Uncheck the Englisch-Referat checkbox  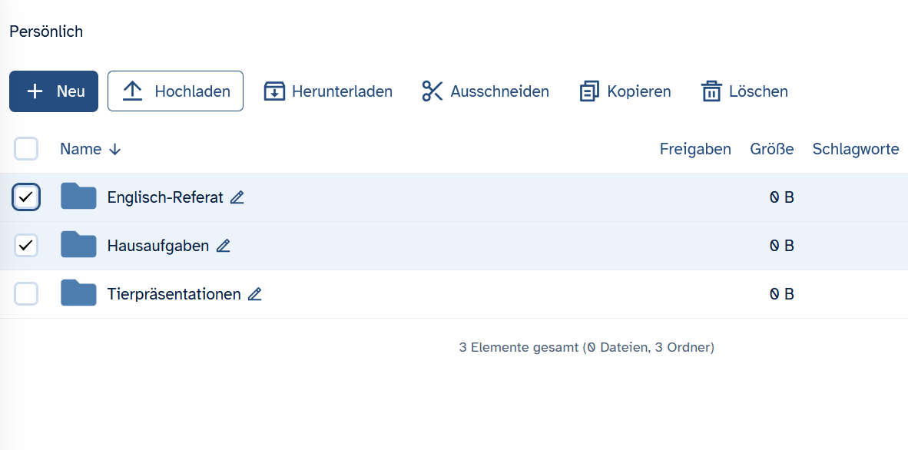[x=26, y=197]
